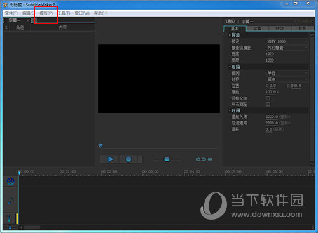Screen dimensions: 318x233
Task: Tick the 从右到左 checkbox
Action: (268, 104)
